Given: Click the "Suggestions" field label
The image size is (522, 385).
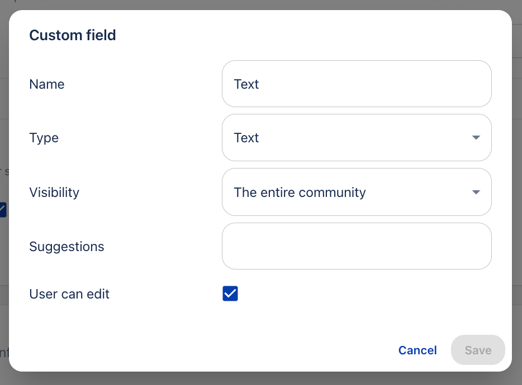Looking at the screenshot, I should [x=67, y=247].
